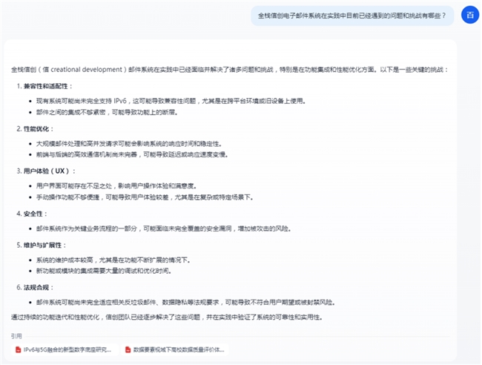This screenshot has width=482, height=365.
Task: Click the 法规合规 heading
Action: coord(36,288)
